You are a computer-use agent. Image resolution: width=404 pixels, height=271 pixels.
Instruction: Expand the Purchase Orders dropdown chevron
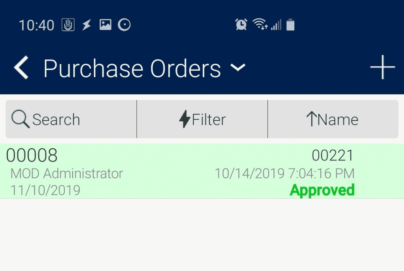pos(238,68)
